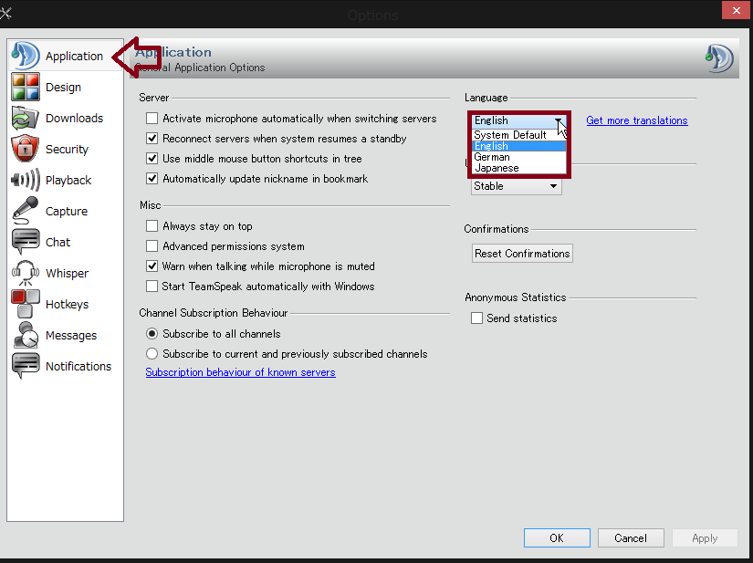Choose System Default language option
753x563 pixels.
(x=518, y=135)
